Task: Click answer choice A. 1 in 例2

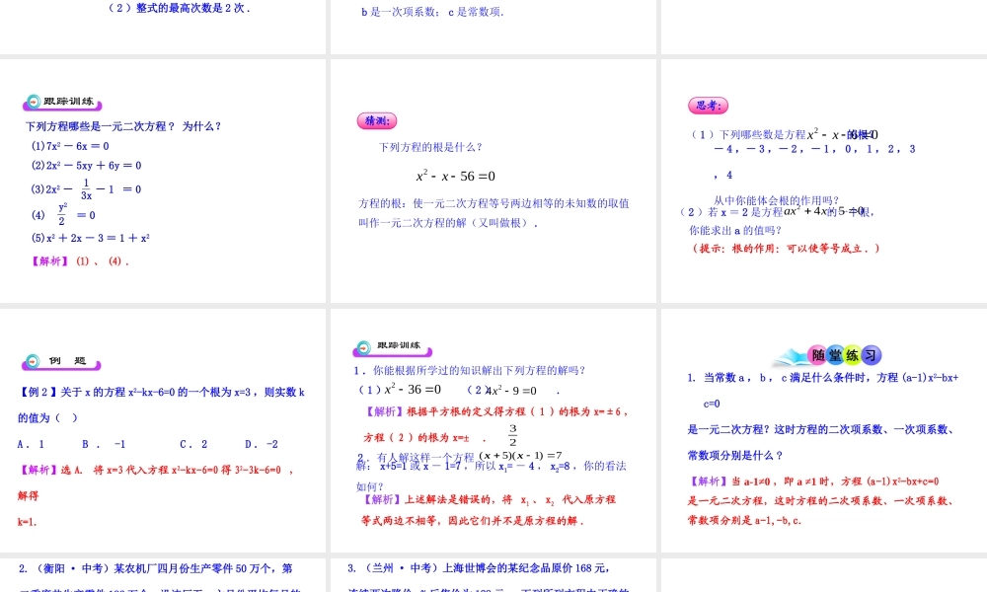Action: [30, 444]
